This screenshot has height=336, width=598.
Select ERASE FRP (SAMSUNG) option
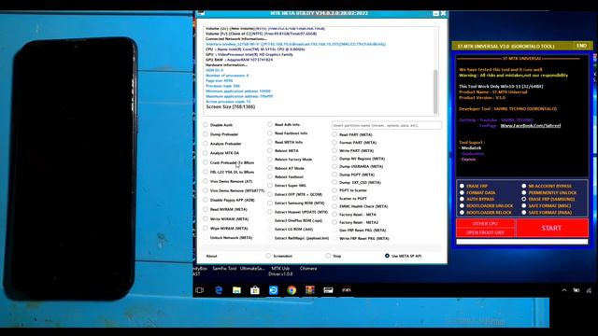coord(548,199)
